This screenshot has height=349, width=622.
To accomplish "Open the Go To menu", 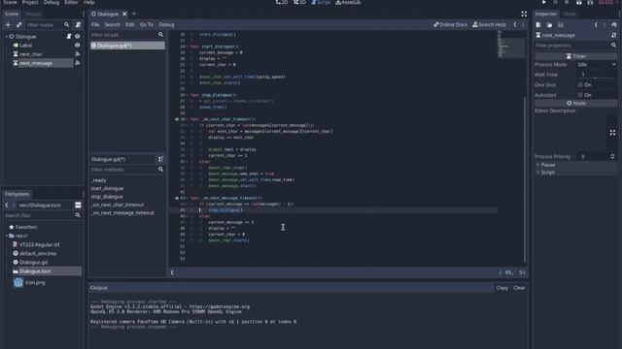I will click(x=147, y=24).
